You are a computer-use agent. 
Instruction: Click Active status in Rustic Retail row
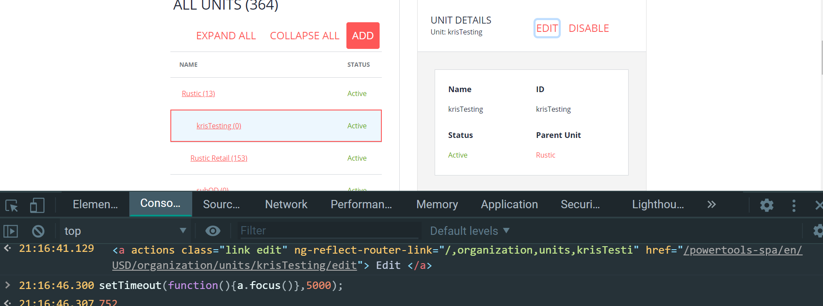(357, 158)
